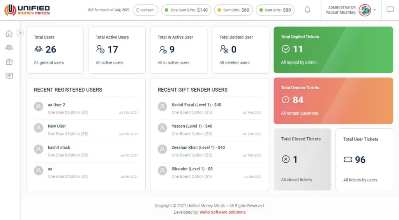Expand the sidebar with the double-chevron button

tap(20, 33)
